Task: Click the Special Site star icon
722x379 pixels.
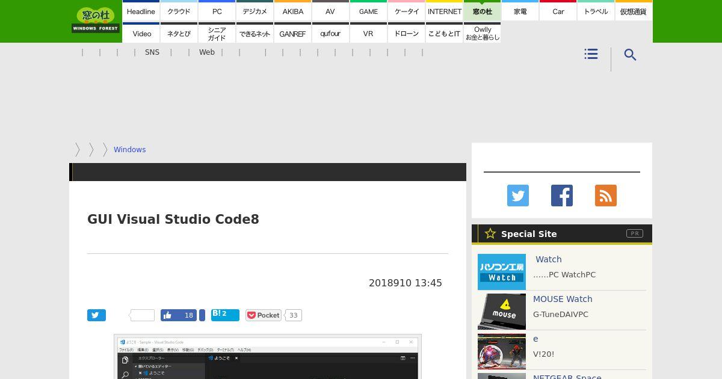Action: 490,233
